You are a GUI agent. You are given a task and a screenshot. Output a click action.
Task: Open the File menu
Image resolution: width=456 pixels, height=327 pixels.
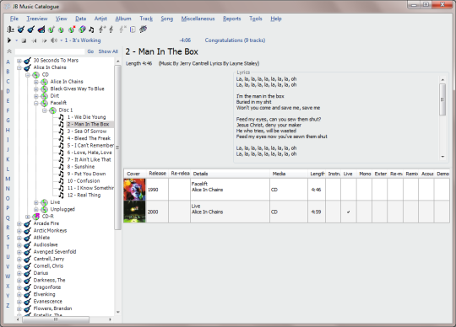coord(14,19)
